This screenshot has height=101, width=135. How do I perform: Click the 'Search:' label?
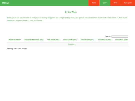(108, 36)
